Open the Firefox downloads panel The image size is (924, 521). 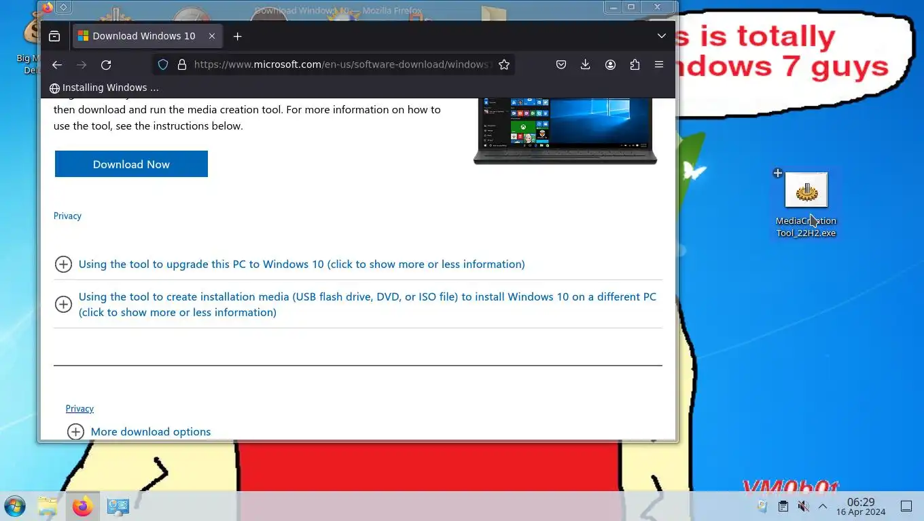586,64
